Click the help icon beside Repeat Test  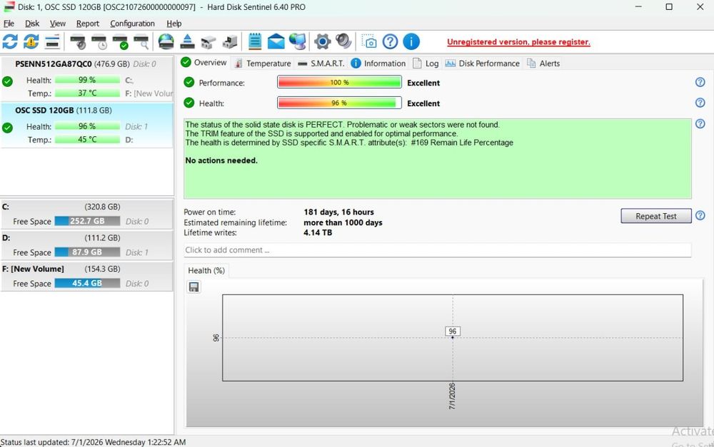(700, 215)
